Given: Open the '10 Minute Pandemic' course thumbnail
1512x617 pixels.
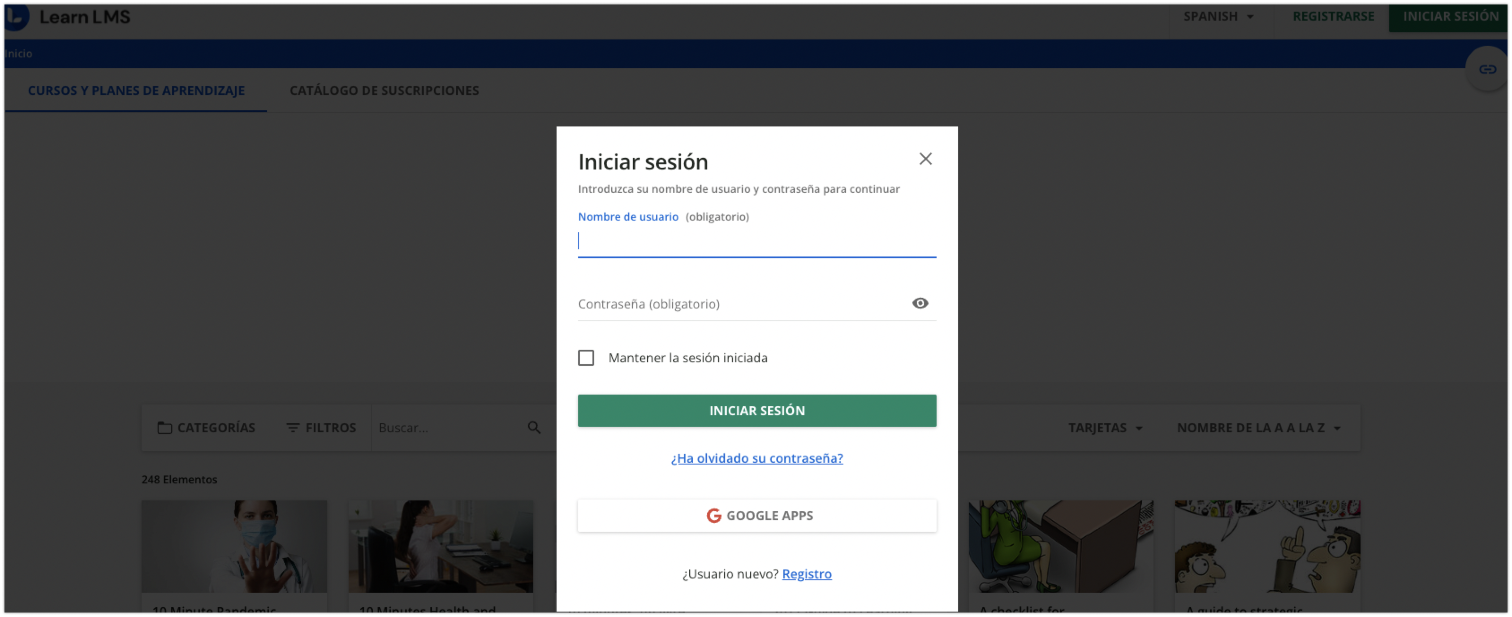Looking at the screenshot, I should click(x=233, y=546).
